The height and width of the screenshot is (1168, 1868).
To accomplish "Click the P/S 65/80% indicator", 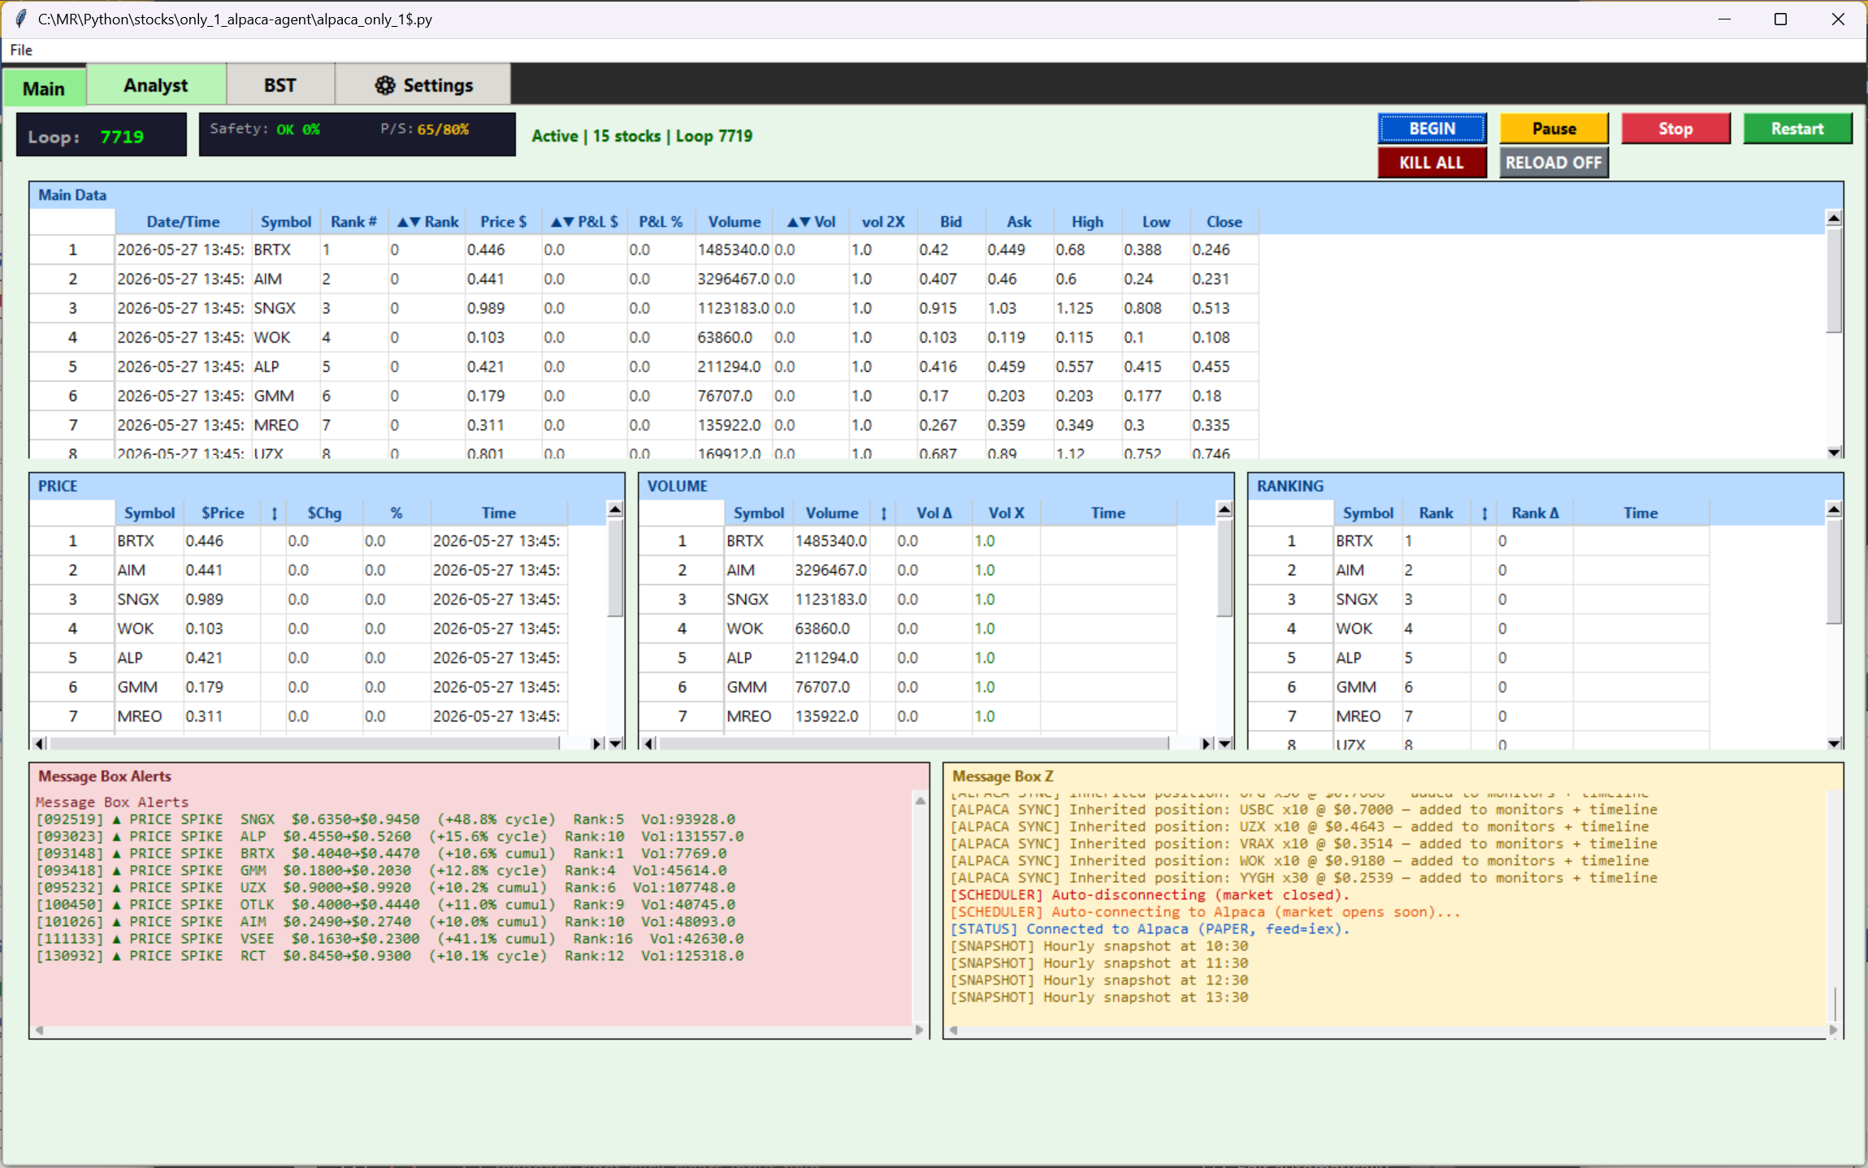I will (424, 129).
